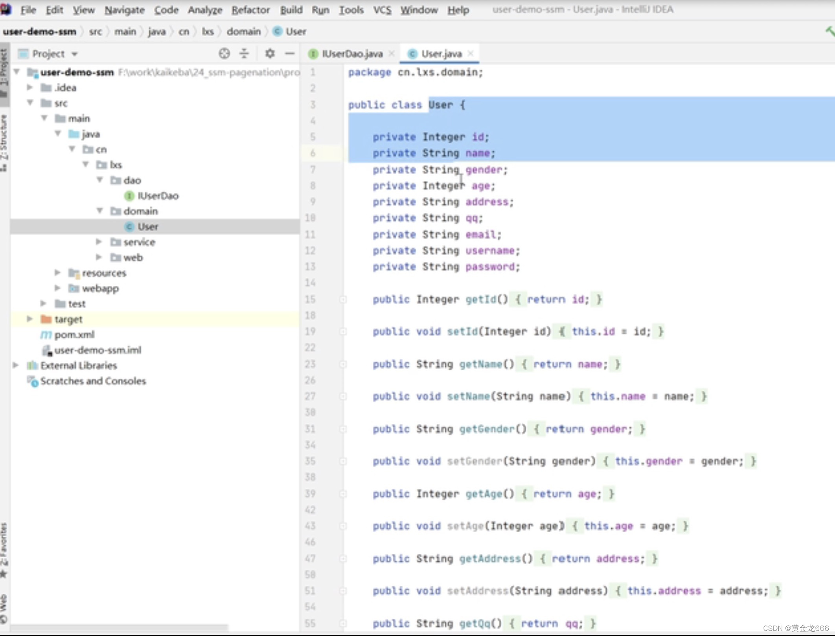
Task: Open the Web side tool window
Action: [x=4, y=608]
